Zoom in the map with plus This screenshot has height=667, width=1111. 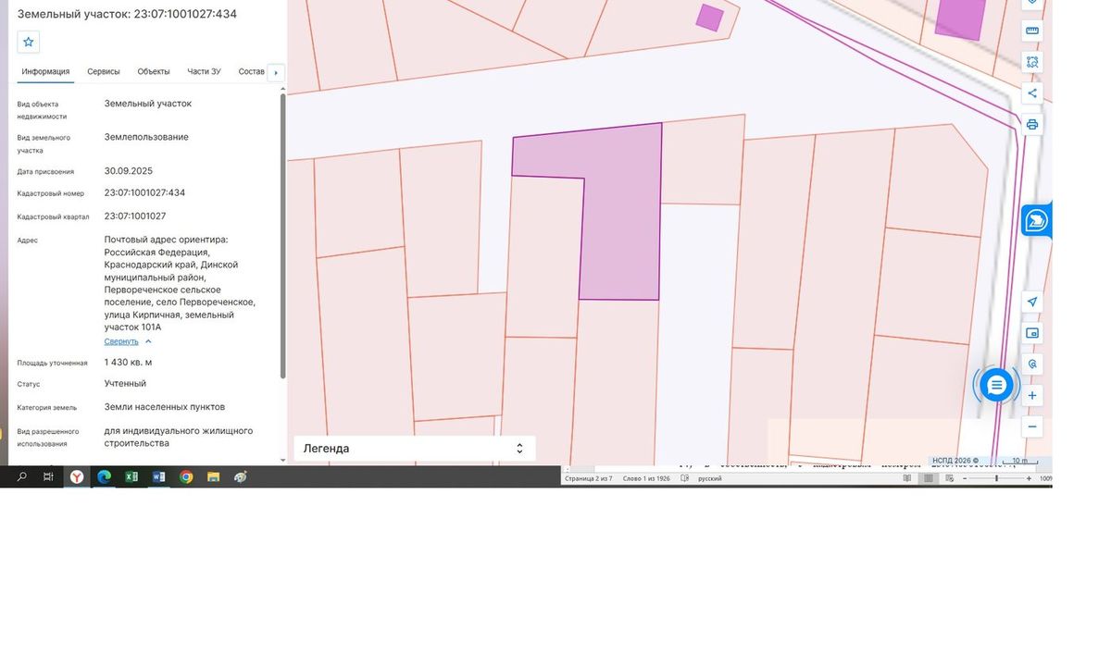coord(1032,396)
